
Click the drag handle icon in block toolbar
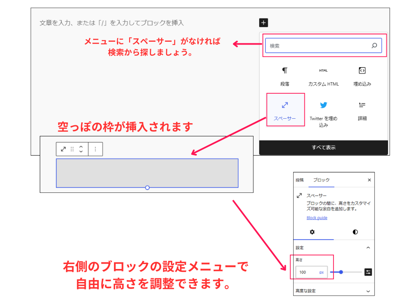pos(71,149)
